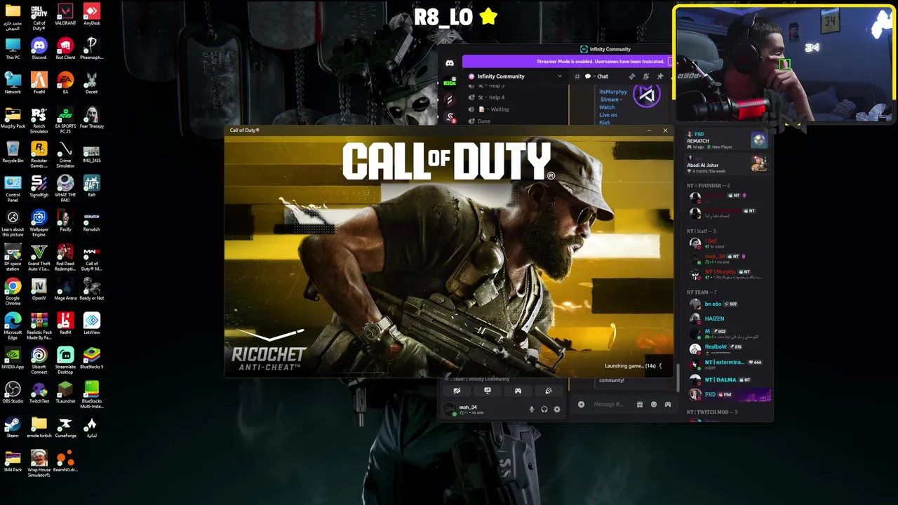Screen dimensions: 898x505
Task: Select the EA app desktop icon
Action: point(65,83)
